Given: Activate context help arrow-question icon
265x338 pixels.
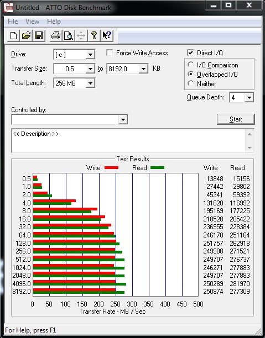Looking at the screenshot, I should coord(107,35).
